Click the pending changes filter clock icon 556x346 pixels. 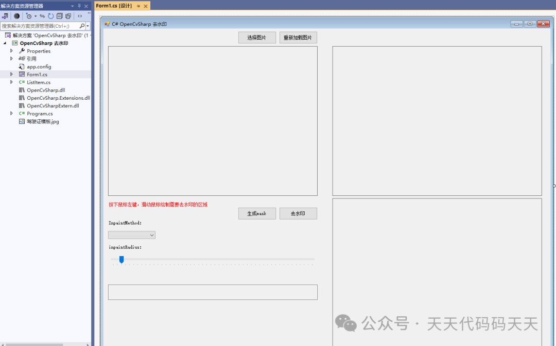point(29,16)
